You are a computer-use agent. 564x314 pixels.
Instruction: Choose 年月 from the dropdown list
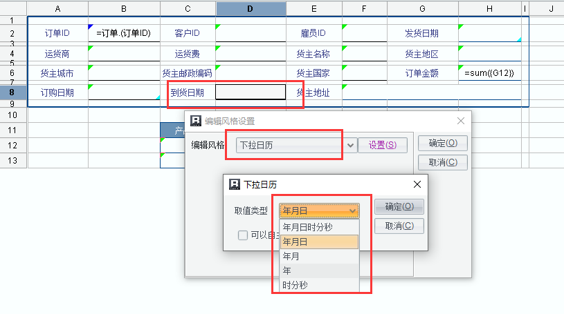(x=319, y=256)
